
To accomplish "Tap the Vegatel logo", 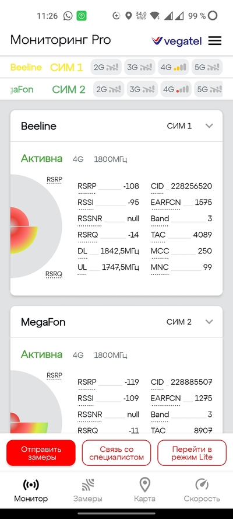I will (176, 41).
